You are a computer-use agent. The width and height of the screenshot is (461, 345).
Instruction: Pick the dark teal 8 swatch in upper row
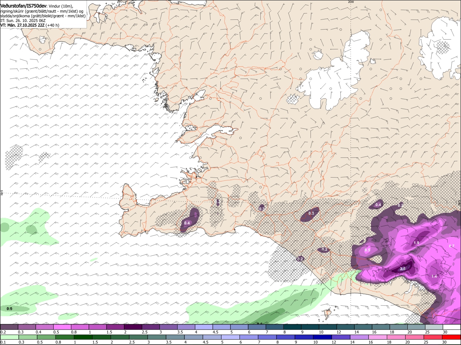(292, 327)
